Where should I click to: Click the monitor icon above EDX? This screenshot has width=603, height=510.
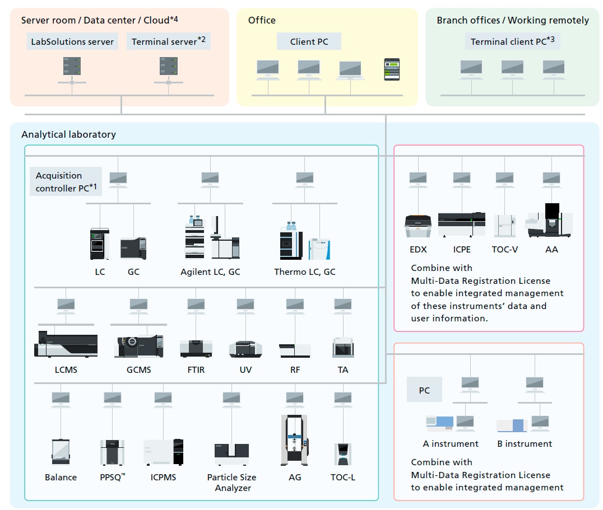coord(418,179)
